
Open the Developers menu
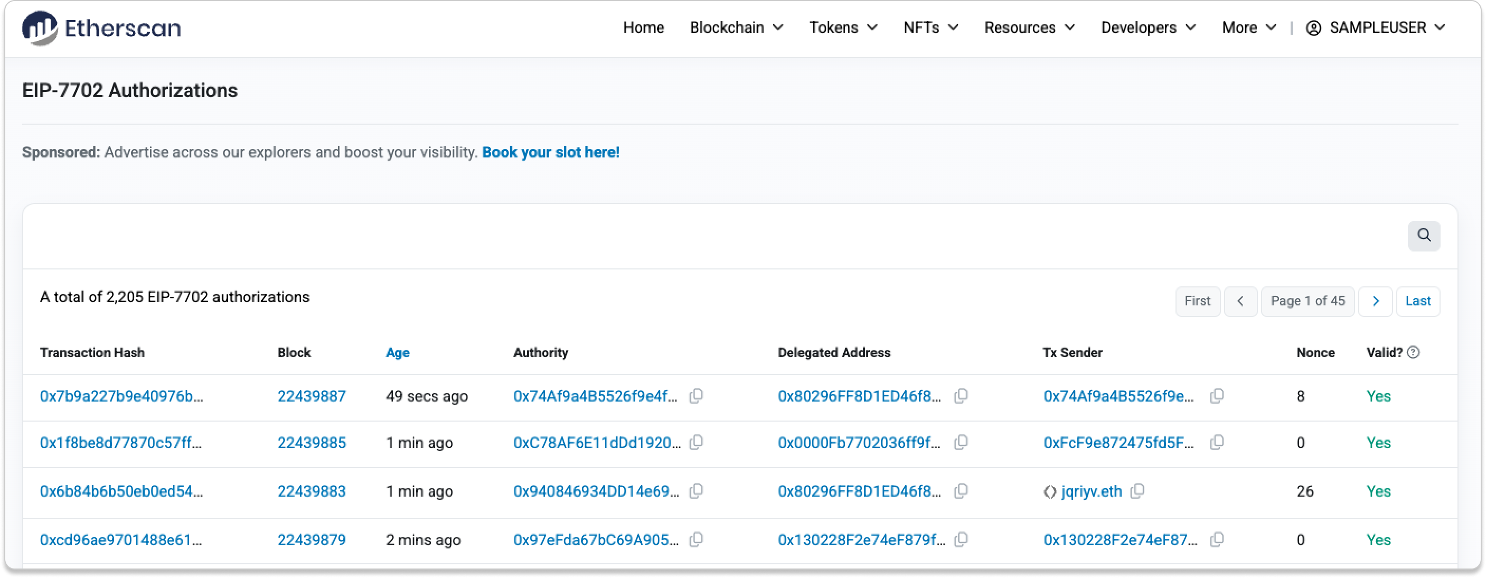tap(1148, 27)
